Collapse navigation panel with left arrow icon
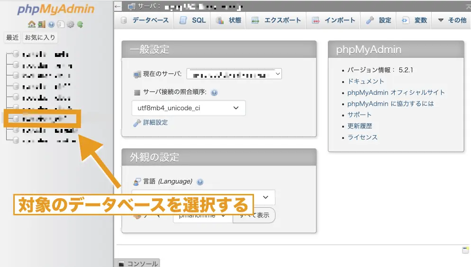This screenshot has width=471, height=267. click(x=118, y=7)
